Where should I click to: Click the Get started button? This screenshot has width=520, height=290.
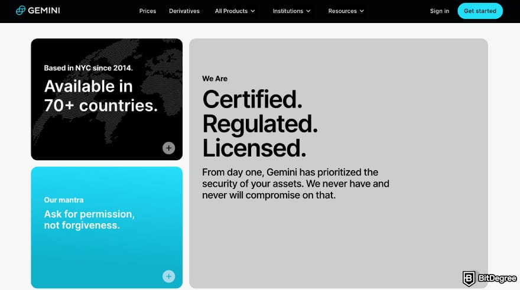point(480,11)
